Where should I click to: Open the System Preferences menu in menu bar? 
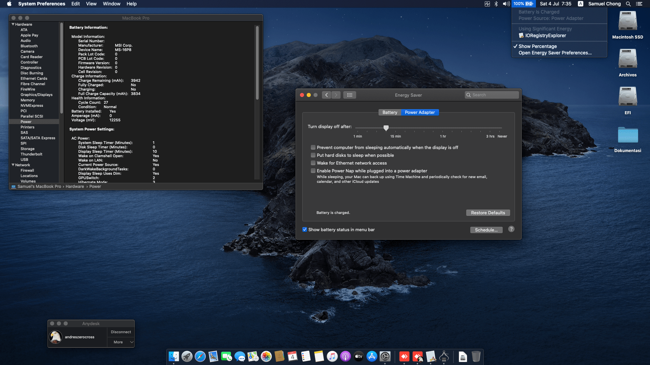(x=42, y=4)
